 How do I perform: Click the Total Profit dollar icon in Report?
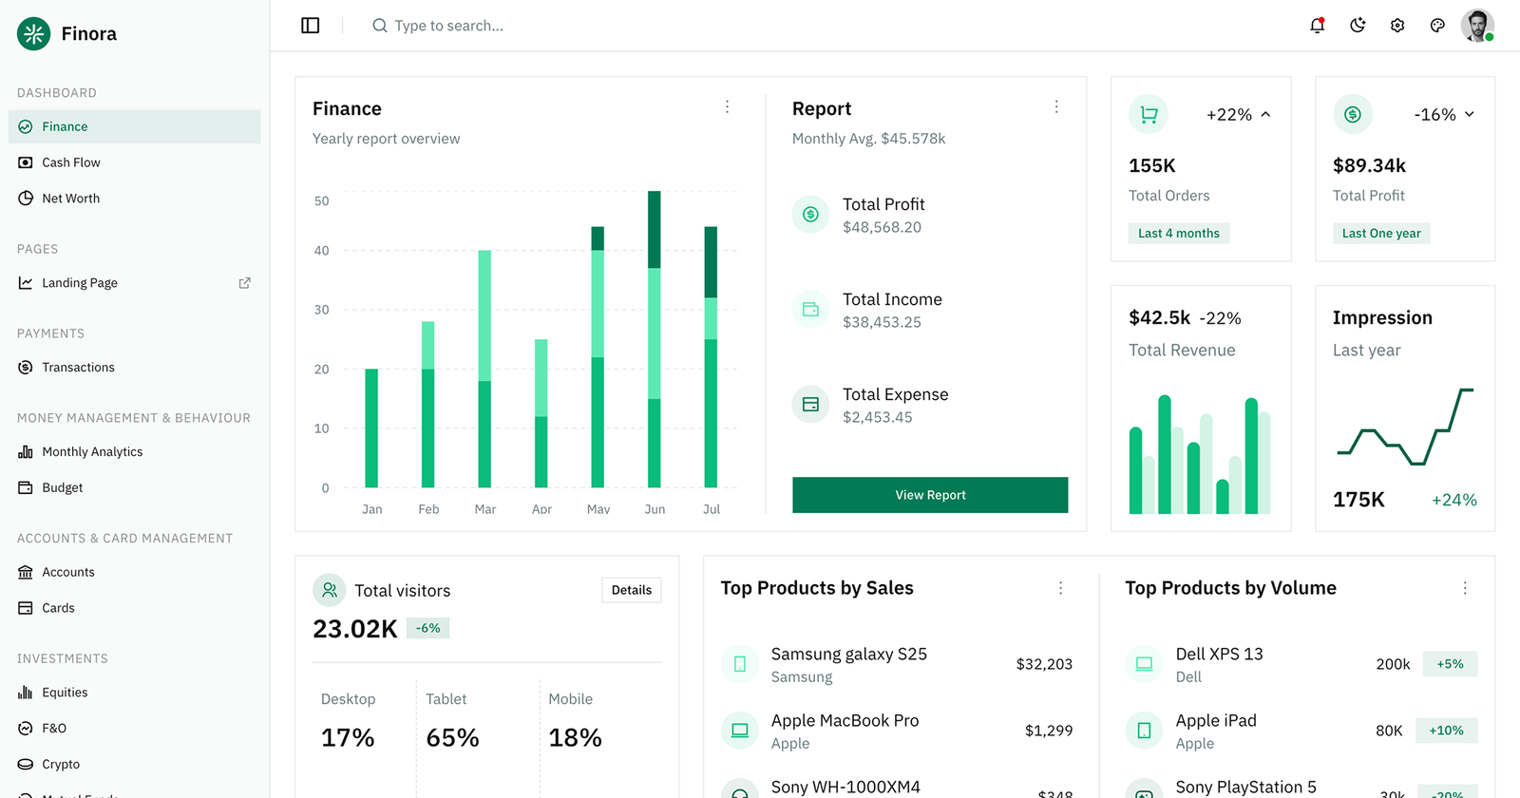pos(810,215)
